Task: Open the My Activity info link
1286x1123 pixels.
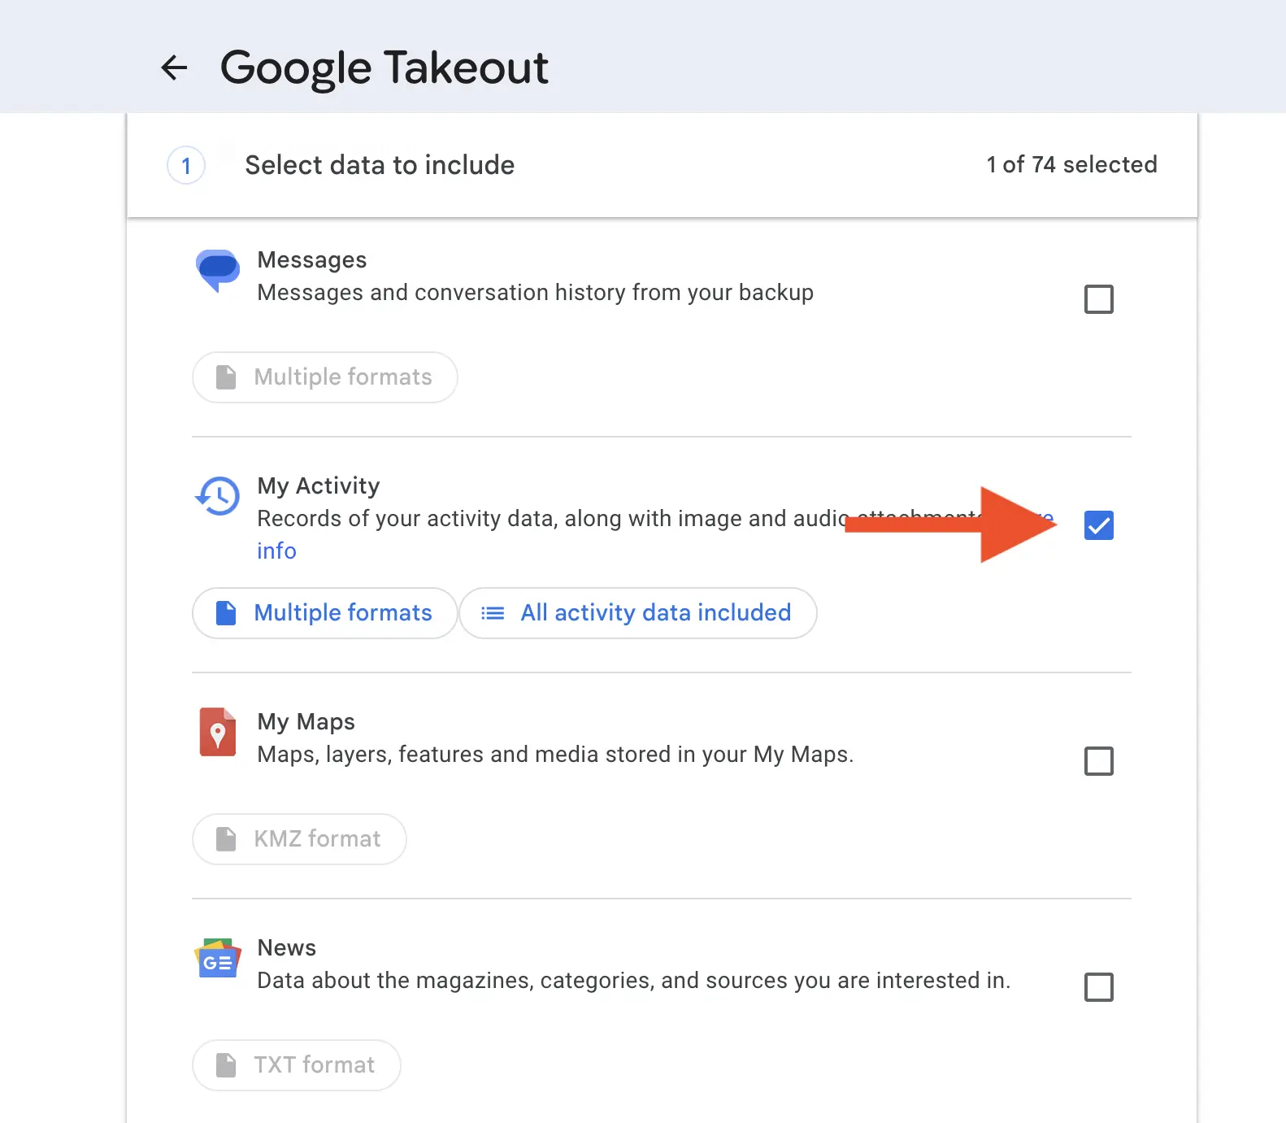Action: tap(276, 551)
